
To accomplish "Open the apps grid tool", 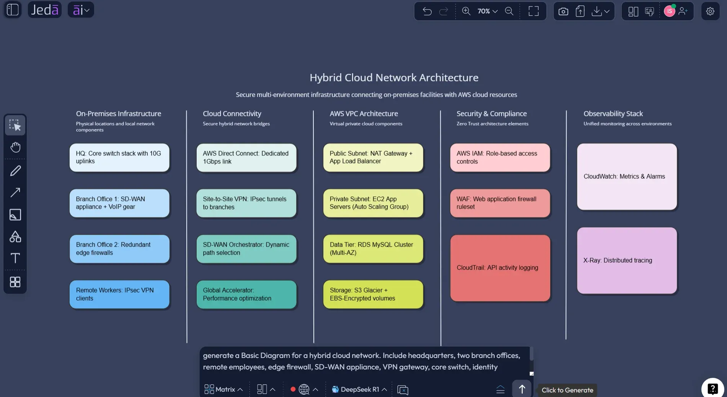I will pos(15,282).
